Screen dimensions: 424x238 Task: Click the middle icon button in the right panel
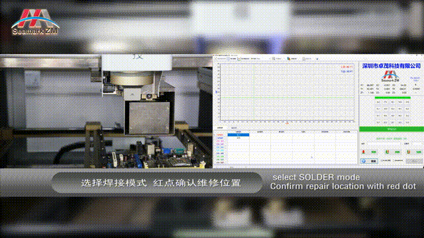(x=393, y=152)
